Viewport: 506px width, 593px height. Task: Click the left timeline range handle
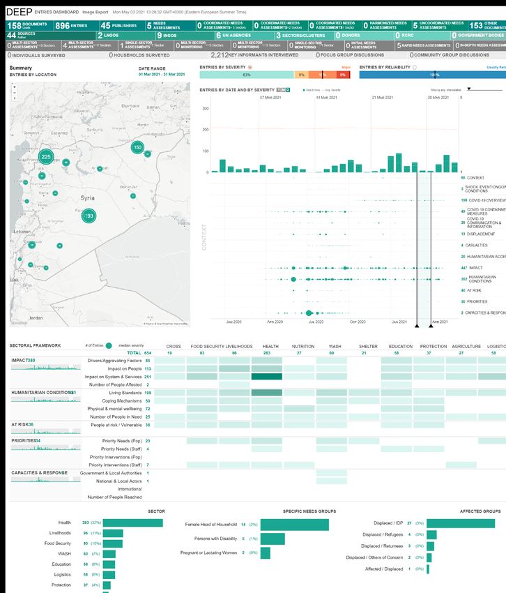point(417,326)
